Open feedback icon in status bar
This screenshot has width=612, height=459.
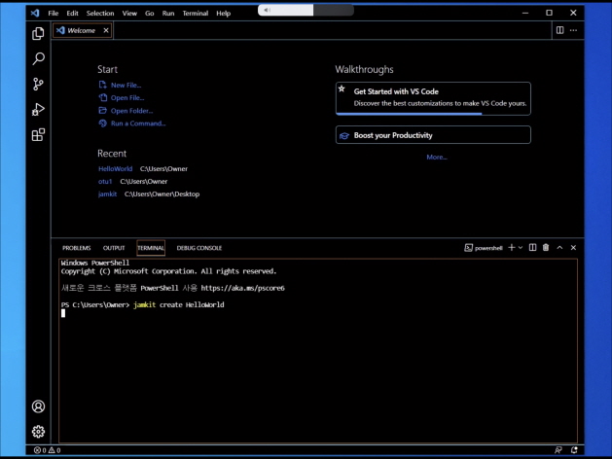click(558, 450)
